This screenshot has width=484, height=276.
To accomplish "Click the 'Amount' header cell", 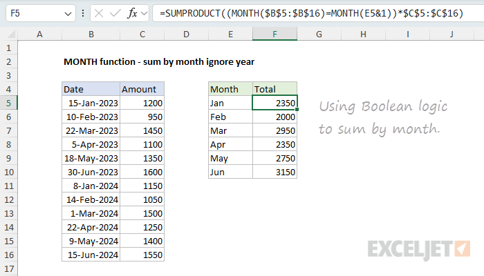I will click(142, 89).
